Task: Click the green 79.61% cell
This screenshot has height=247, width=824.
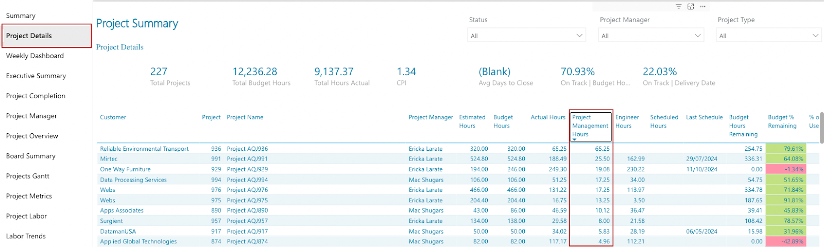Action: click(x=786, y=149)
